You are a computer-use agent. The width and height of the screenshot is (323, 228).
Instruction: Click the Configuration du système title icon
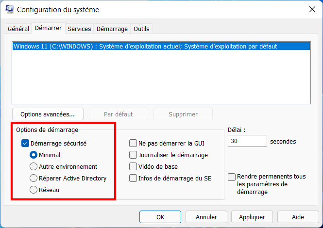(x=10, y=9)
